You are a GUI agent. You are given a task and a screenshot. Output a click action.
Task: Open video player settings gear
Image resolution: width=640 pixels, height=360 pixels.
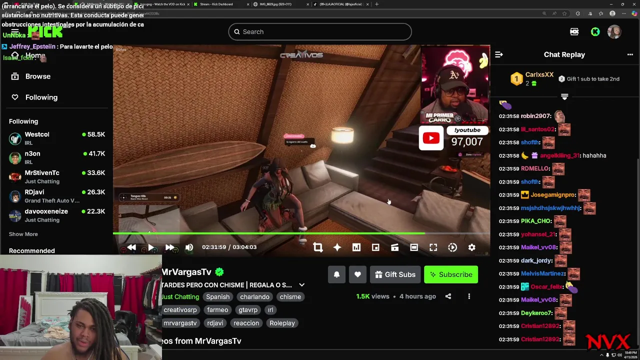(471, 247)
